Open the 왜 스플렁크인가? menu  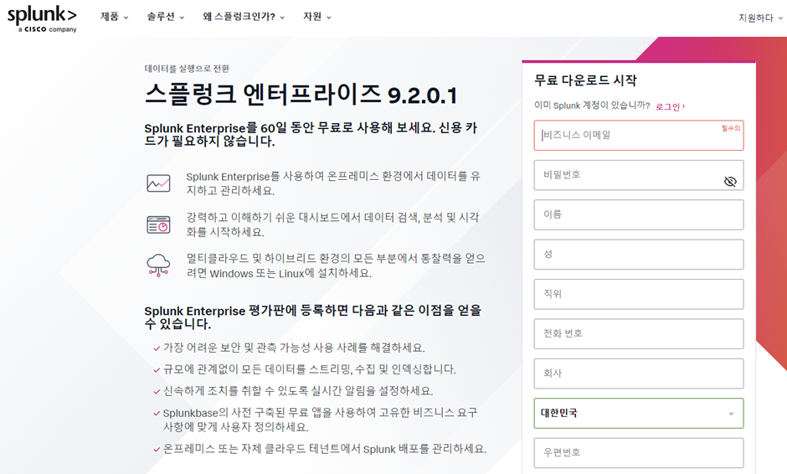pyautogui.click(x=244, y=17)
